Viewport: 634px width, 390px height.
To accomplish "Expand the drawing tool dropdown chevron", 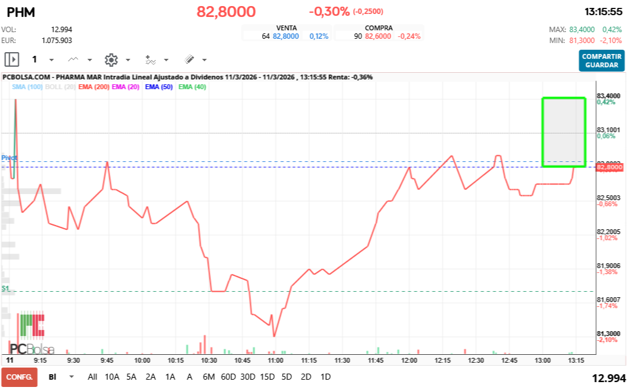I will (x=203, y=59).
